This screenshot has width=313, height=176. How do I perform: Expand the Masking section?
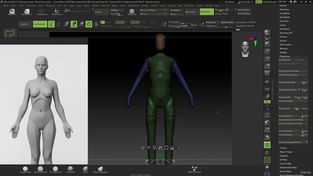pyautogui.click(x=284, y=48)
